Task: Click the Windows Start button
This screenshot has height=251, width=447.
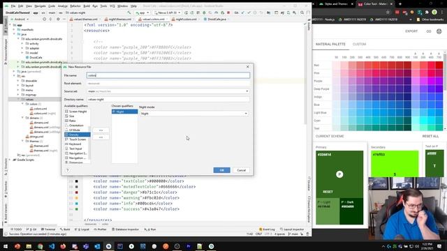Action: click(6, 246)
